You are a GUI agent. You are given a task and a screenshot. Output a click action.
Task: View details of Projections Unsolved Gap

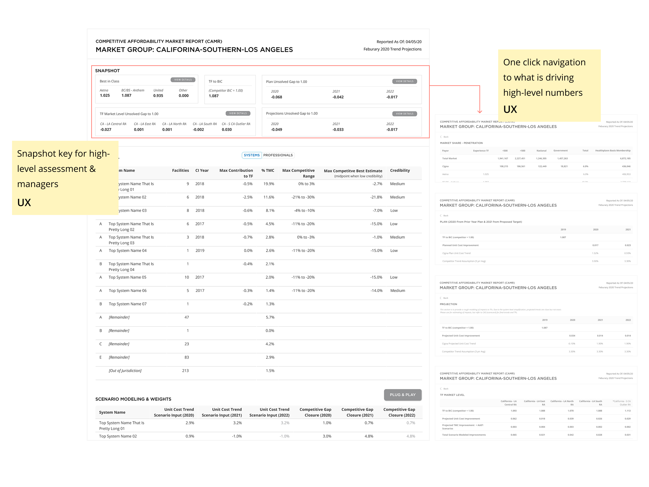tap(404, 114)
